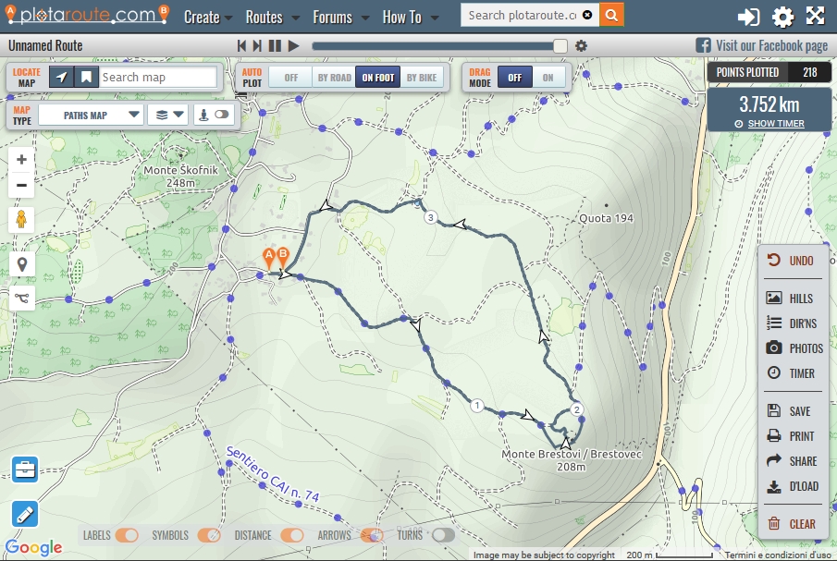Click the Street View pegman icon
Image resolution: width=837 pixels, height=561 pixels.
(21, 219)
